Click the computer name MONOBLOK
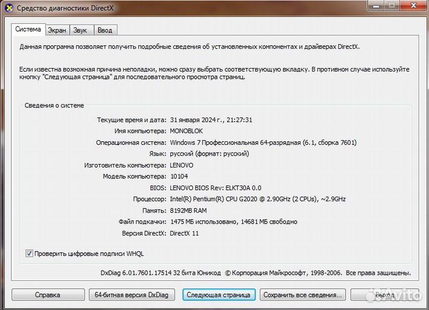 click(x=186, y=131)
